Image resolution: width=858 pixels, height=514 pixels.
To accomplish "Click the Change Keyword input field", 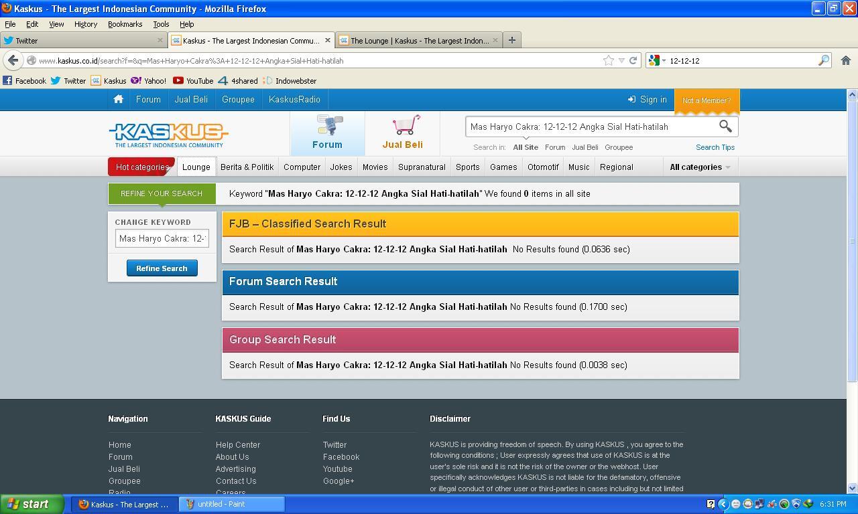I will coord(162,238).
